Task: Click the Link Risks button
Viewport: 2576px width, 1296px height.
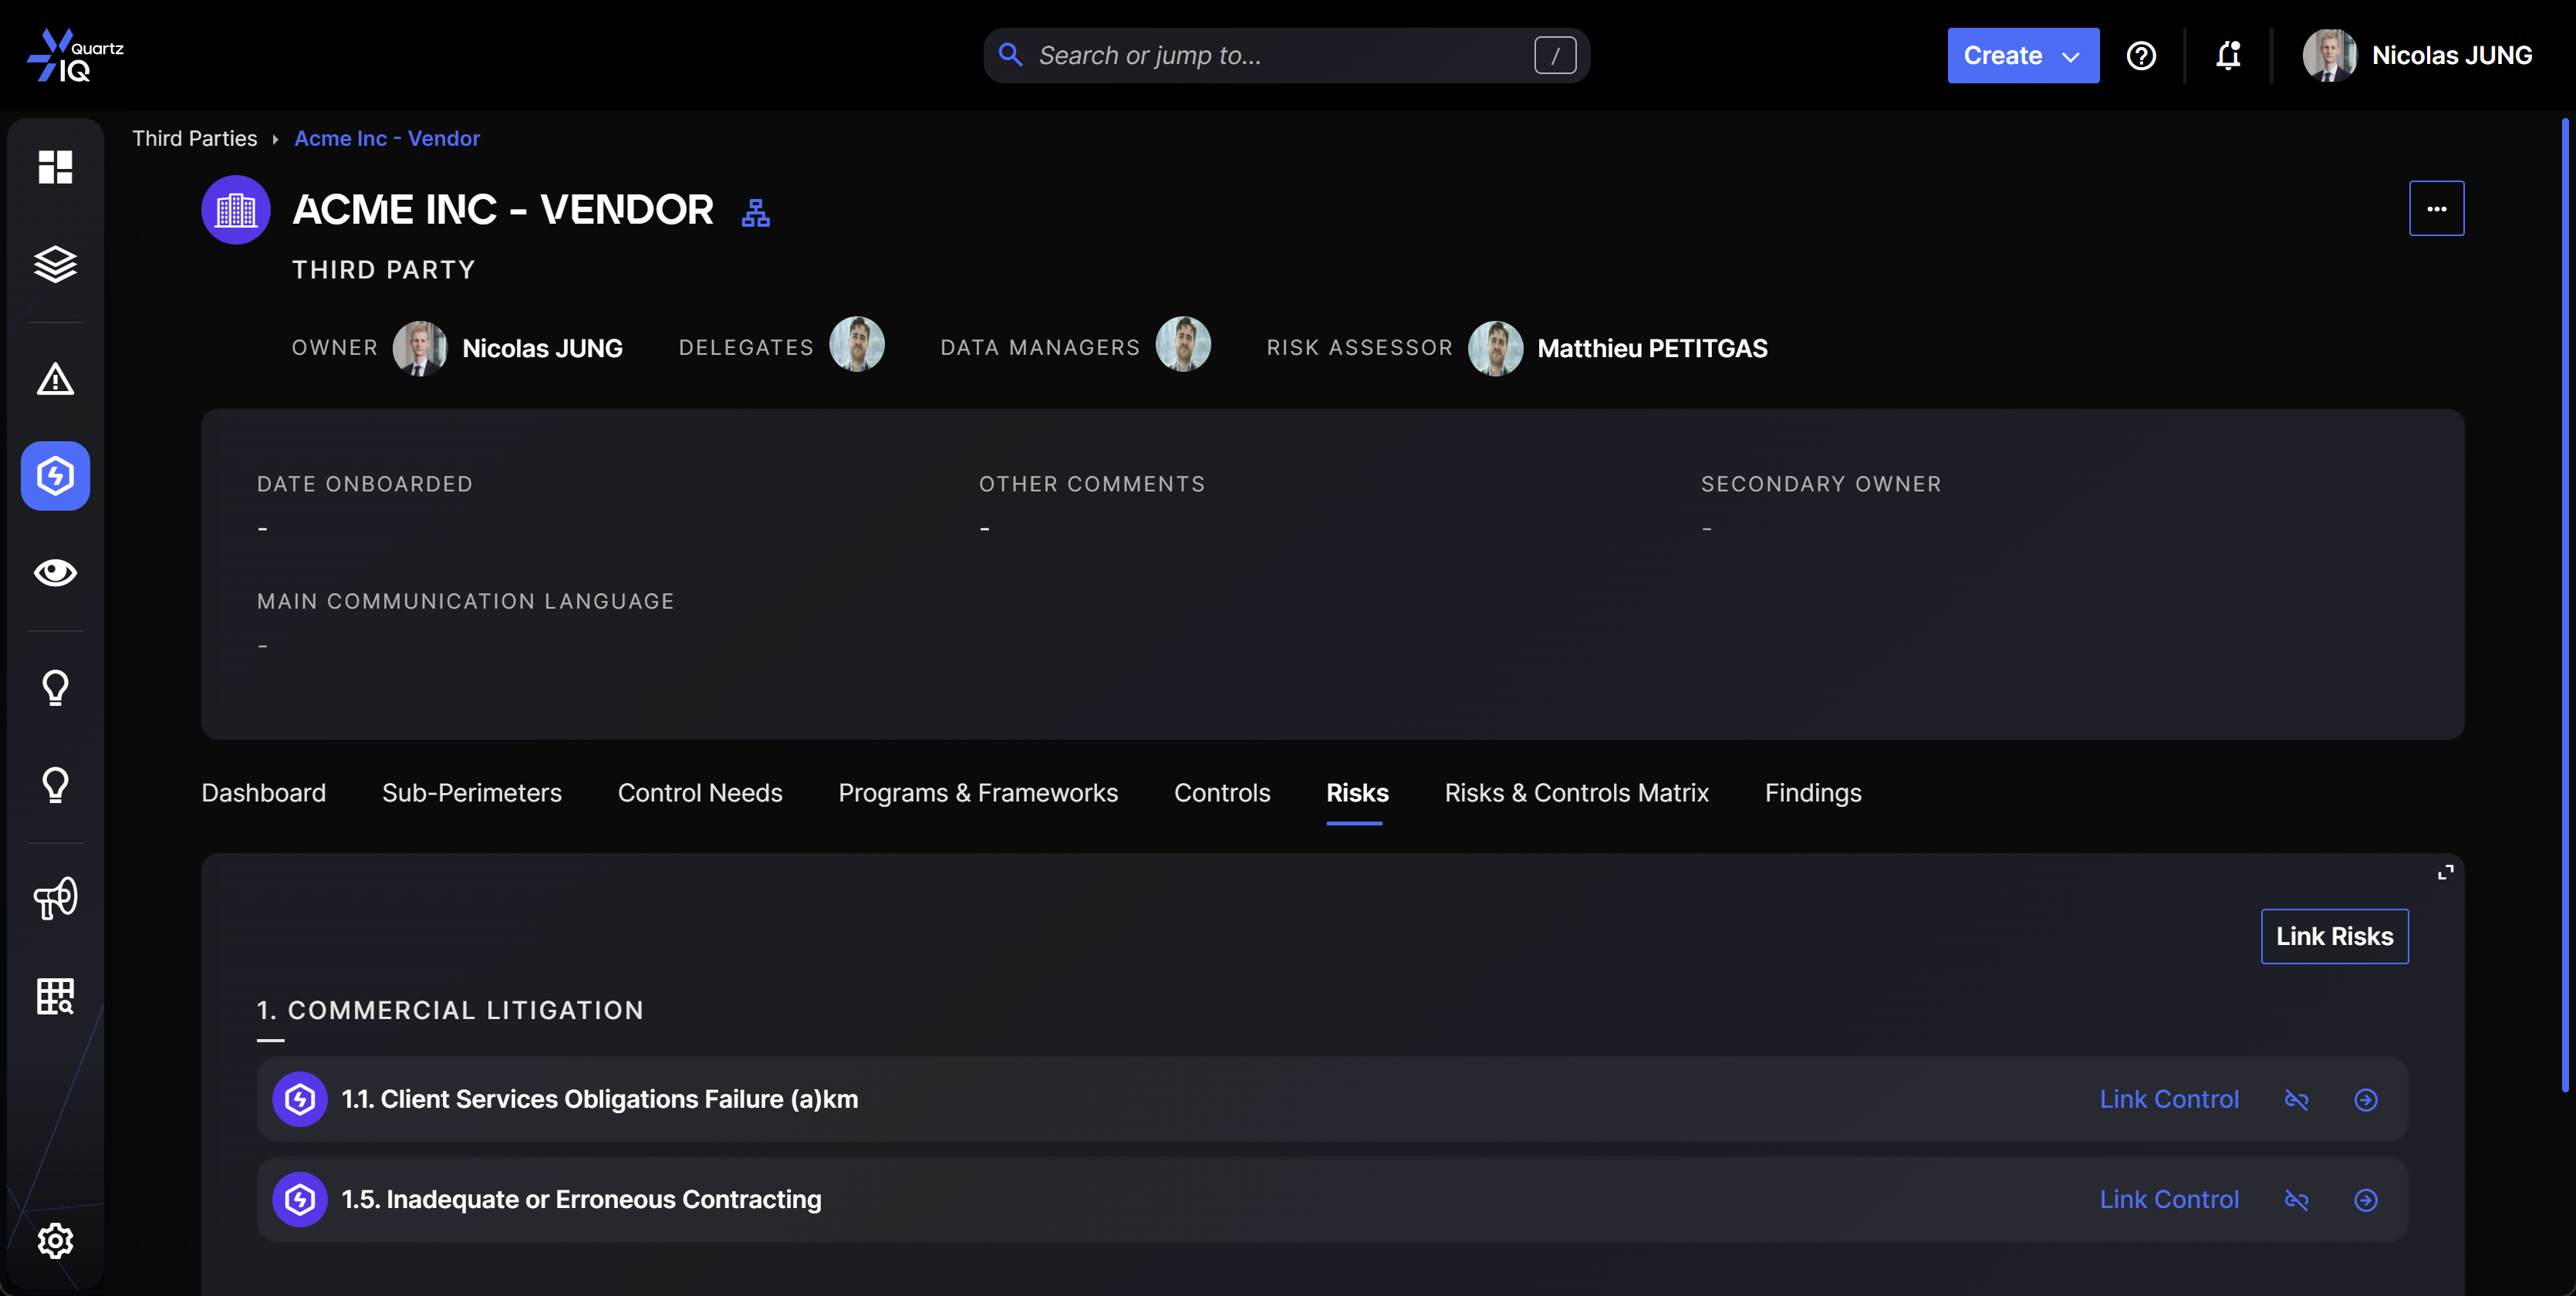Action: (2334, 936)
